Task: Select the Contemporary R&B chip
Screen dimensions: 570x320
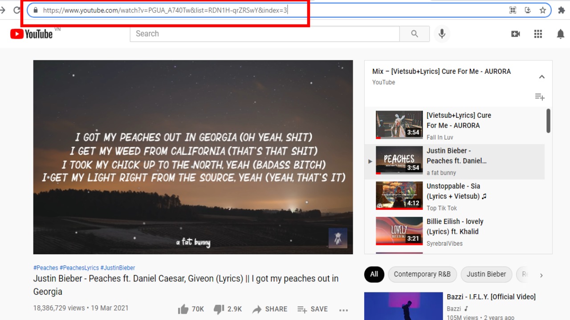Action: (422, 274)
